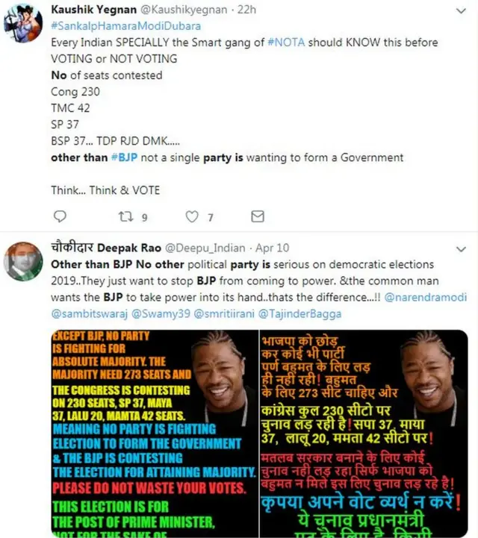Visit @sambitswaraj mention
The width and height of the screenshot is (478, 538).
[x=90, y=313]
